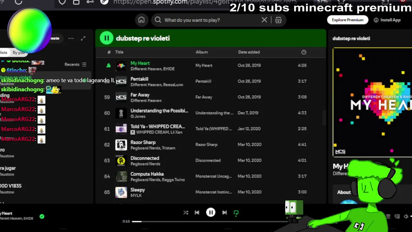Click the green saved checkmark for My Heart
Image resolution: width=412 pixels, height=232 pixels.
coord(42,217)
